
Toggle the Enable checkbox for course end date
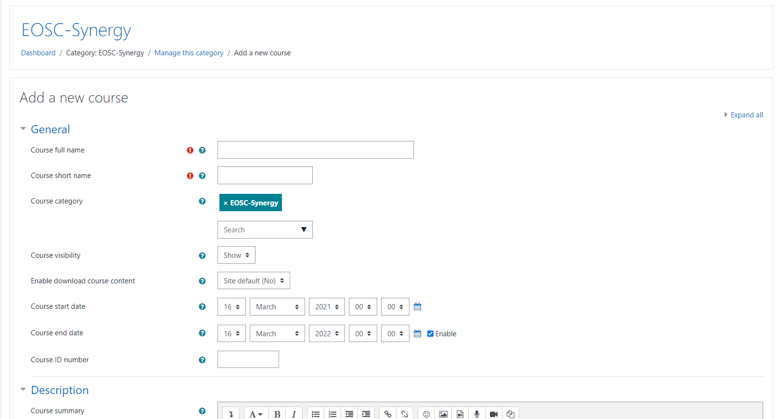coord(430,333)
